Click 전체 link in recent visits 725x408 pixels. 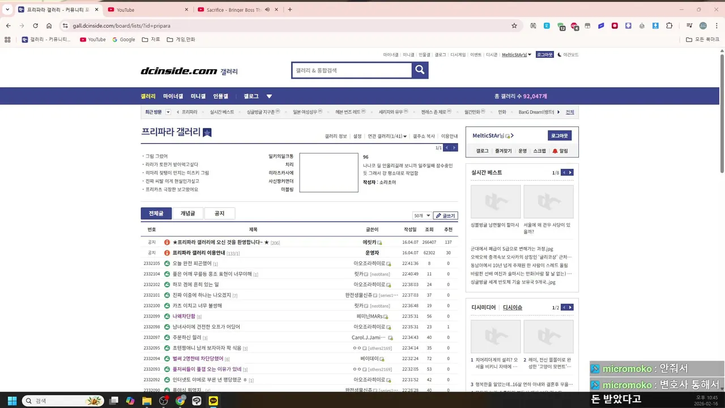(570, 112)
